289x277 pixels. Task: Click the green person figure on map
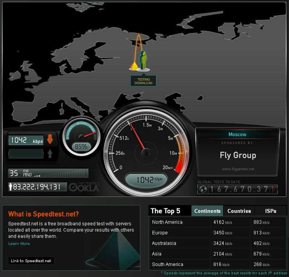coord(143,60)
